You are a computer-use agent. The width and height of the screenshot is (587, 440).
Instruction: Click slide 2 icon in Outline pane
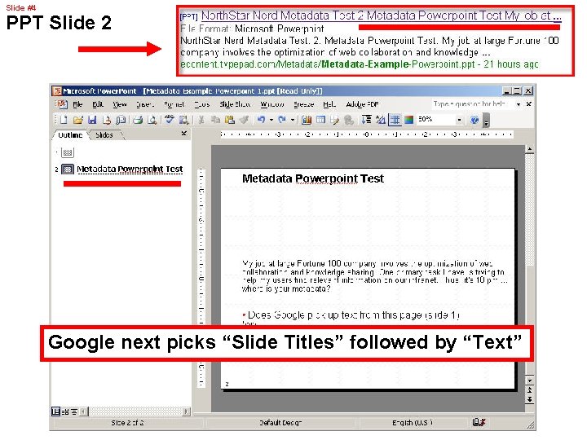[68, 169]
